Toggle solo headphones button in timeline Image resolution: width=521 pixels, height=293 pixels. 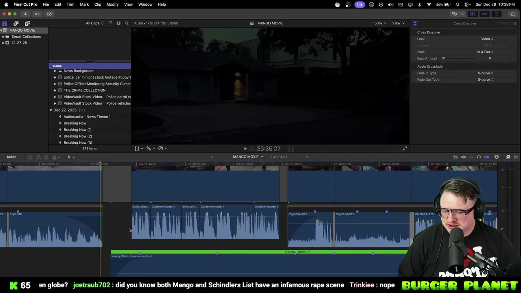(479, 157)
